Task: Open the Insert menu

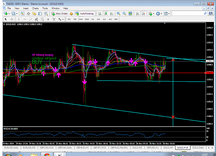Action: (x=26, y=8)
